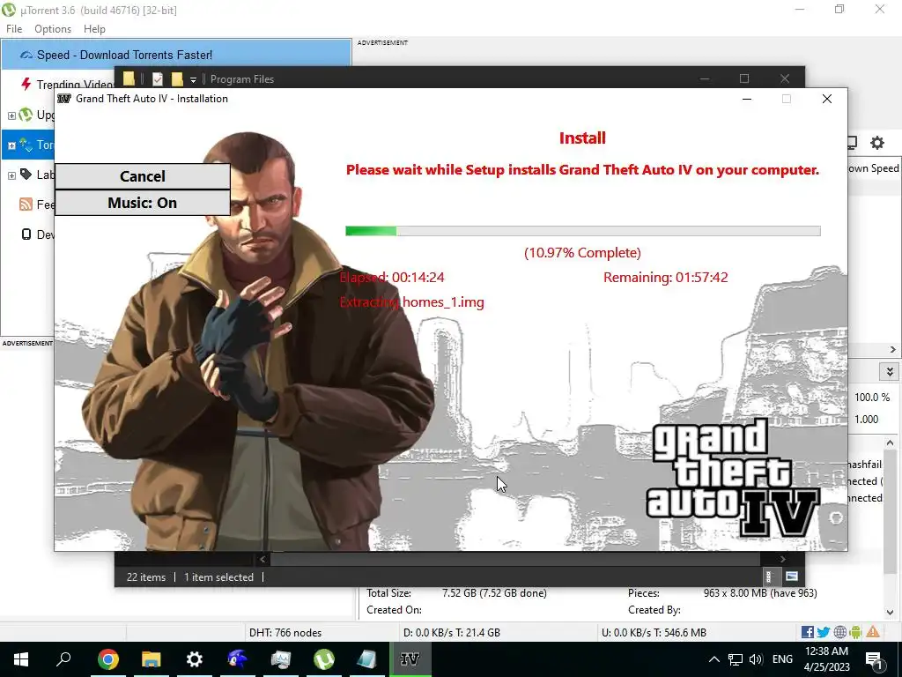Click the Labels tag icon

pos(26,175)
